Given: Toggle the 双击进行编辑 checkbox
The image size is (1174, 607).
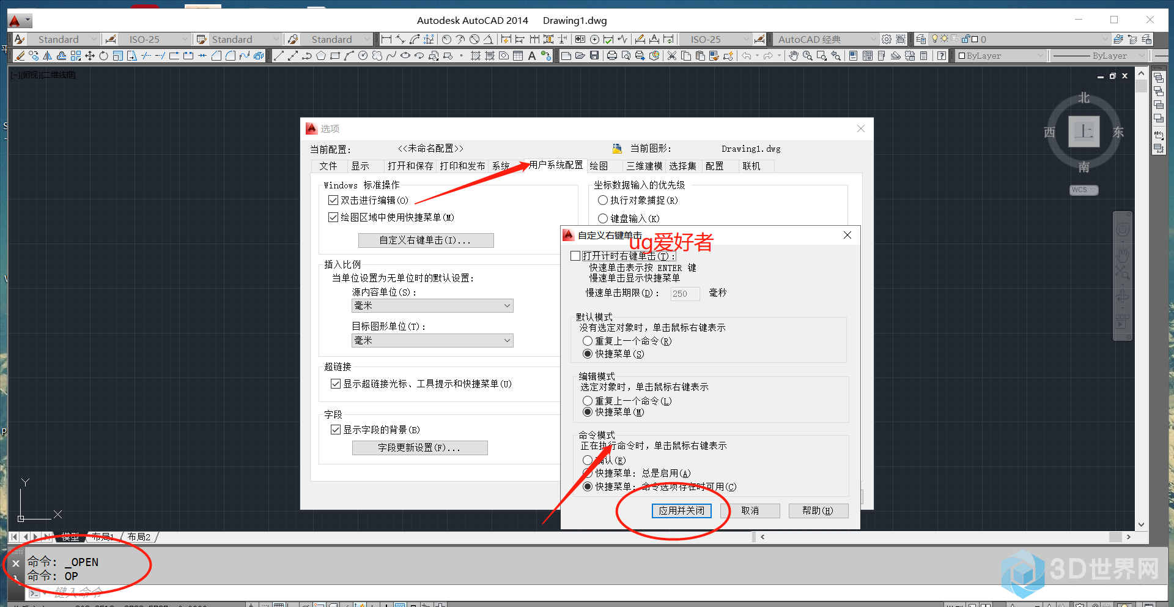Looking at the screenshot, I should click(x=333, y=200).
